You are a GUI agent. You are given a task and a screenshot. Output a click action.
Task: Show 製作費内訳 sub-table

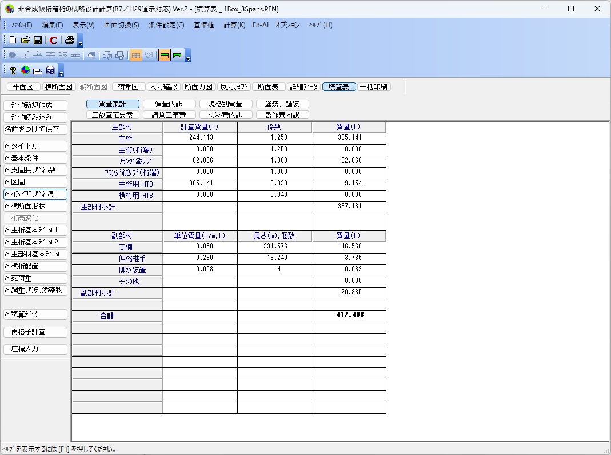point(282,114)
